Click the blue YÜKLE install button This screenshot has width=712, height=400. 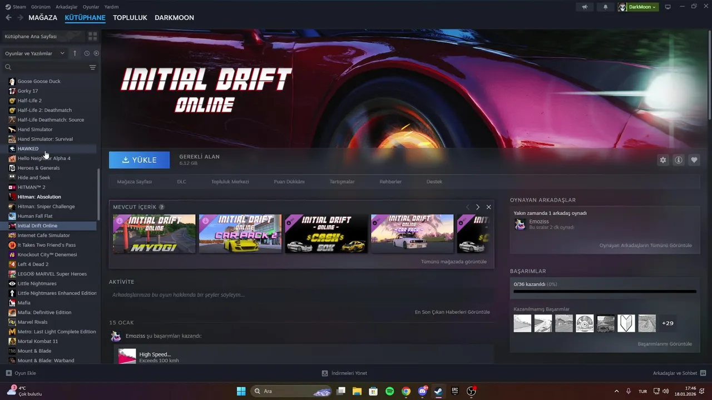[140, 160]
